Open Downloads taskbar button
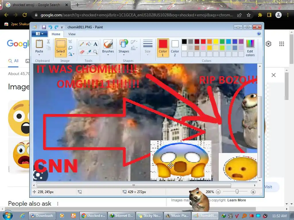The width and height of the screenshot is (294, 220). coord(42,216)
